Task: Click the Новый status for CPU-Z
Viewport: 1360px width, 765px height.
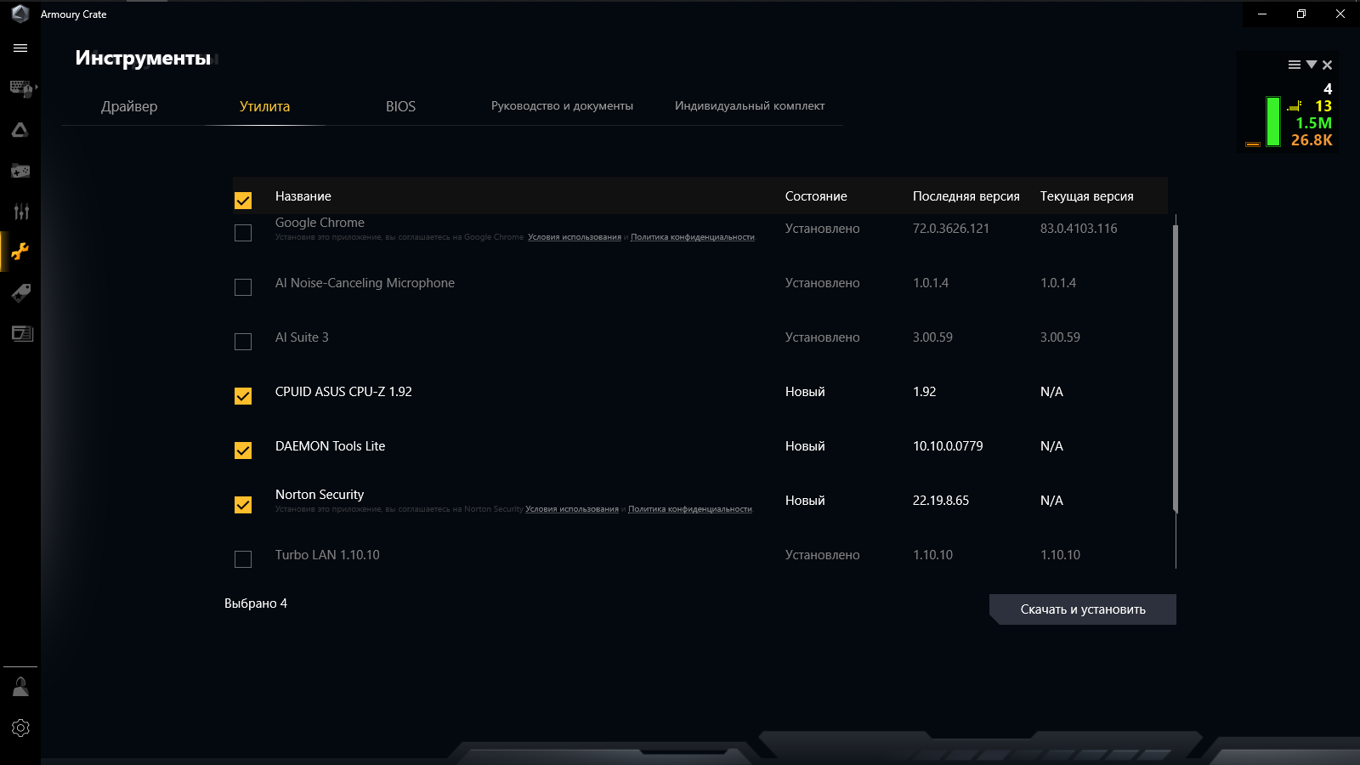Action: (805, 392)
